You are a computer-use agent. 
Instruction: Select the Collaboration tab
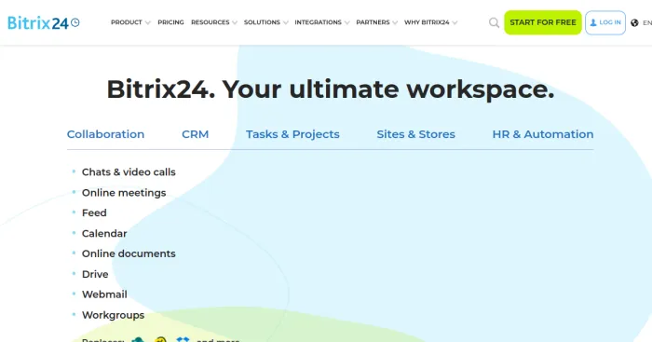pos(105,134)
